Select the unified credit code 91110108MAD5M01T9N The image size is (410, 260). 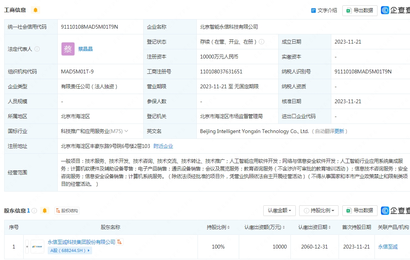point(89,27)
